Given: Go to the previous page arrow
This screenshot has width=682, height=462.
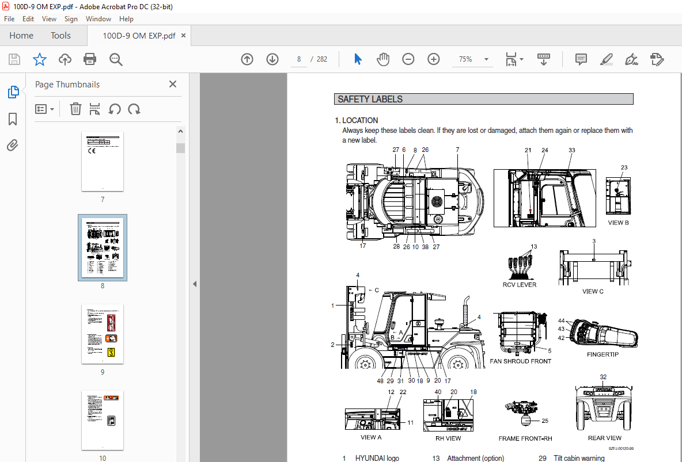Looking at the screenshot, I should coord(247,59).
